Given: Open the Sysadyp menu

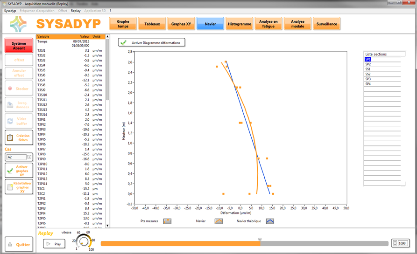Looking at the screenshot, I should tap(10, 10).
